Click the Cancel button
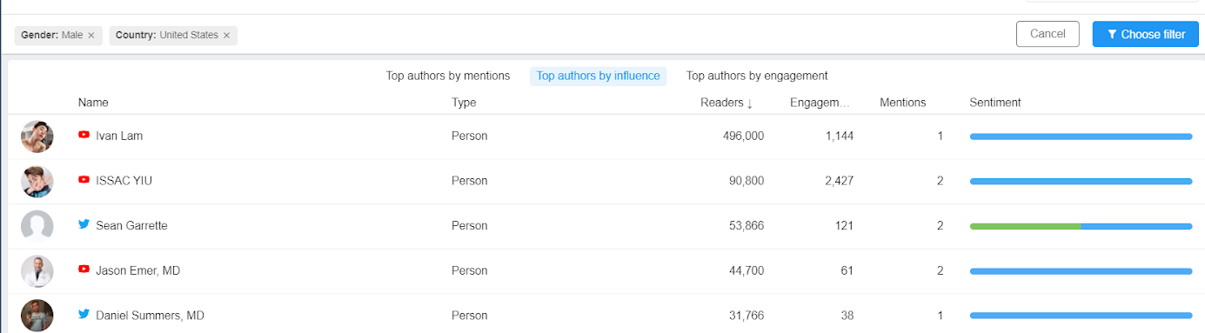The height and width of the screenshot is (333, 1205). (x=1048, y=34)
